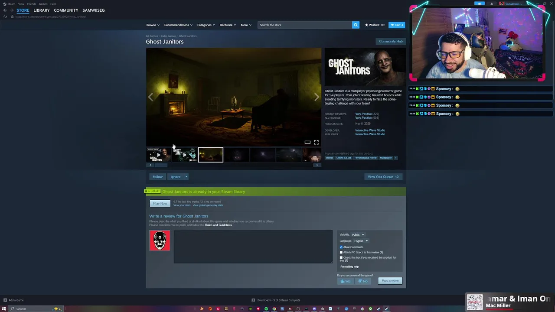Reload the store page
The image size is (555, 312).
[5, 16]
